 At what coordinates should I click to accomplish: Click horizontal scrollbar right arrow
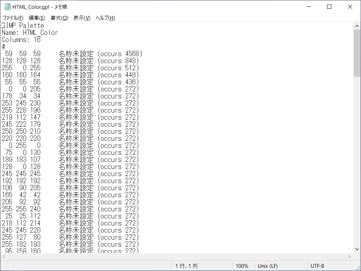(x=349, y=257)
